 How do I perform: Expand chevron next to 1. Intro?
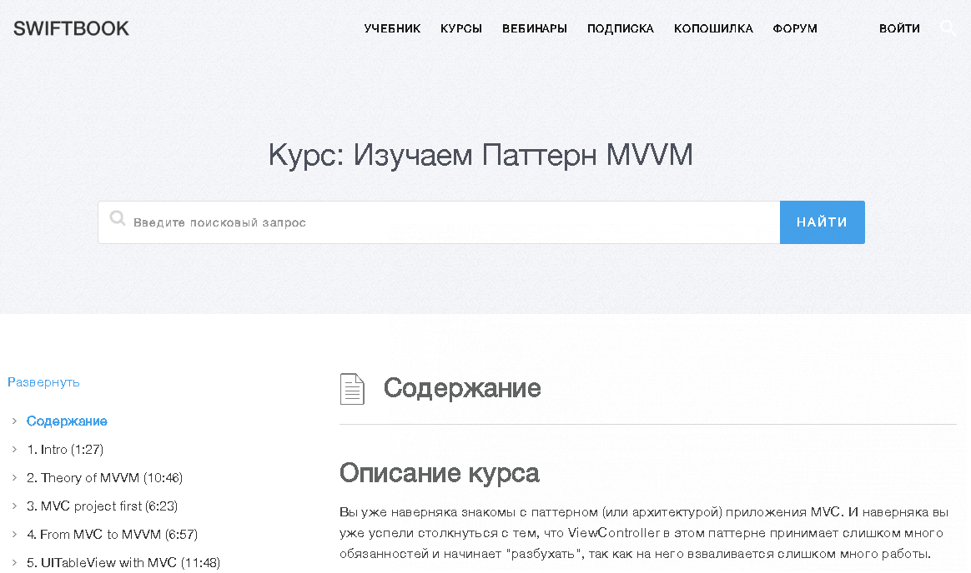[14, 450]
